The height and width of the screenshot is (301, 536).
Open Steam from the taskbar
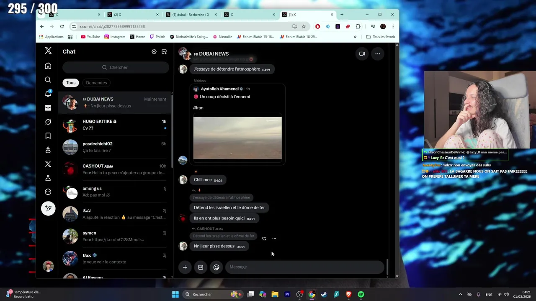point(324,294)
